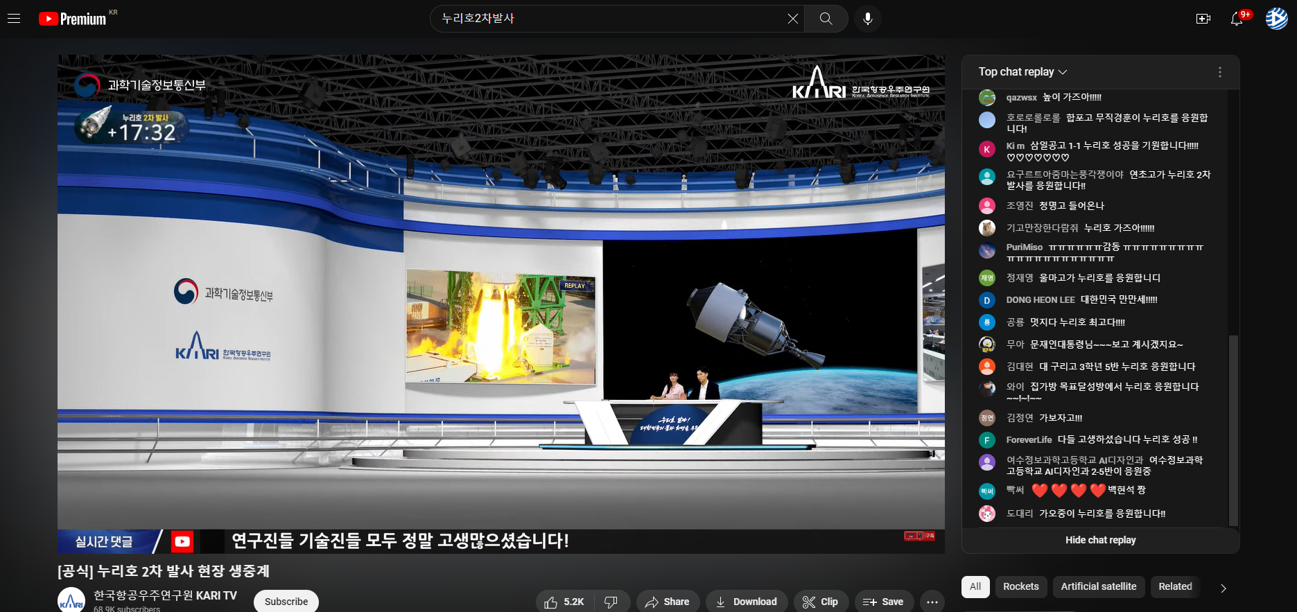Image resolution: width=1297 pixels, height=612 pixels.
Task: Subscribe to KARI TV channel
Action: click(x=286, y=601)
